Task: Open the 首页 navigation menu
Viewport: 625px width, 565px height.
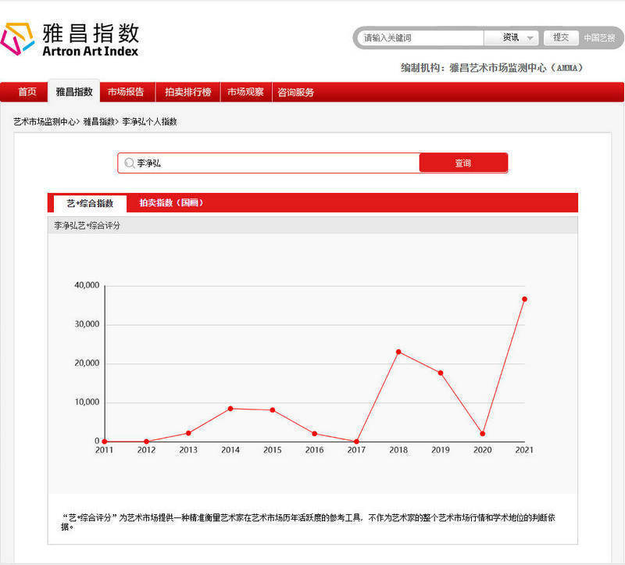Action: [27, 91]
